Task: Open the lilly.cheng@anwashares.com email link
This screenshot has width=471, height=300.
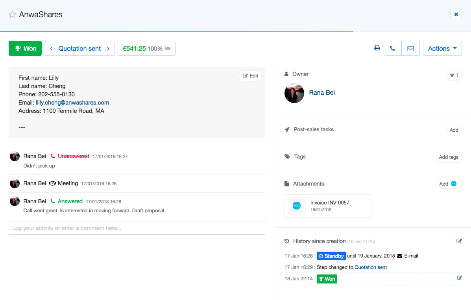Action: point(72,103)
